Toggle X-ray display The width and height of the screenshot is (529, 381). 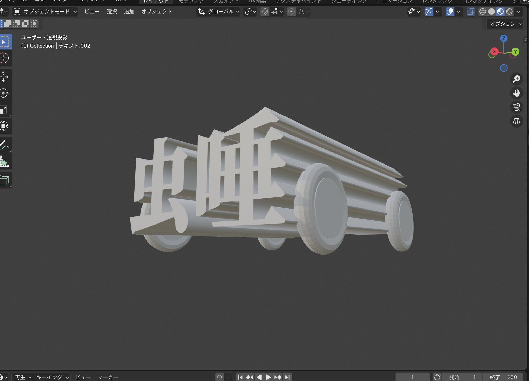pos(471,12)
